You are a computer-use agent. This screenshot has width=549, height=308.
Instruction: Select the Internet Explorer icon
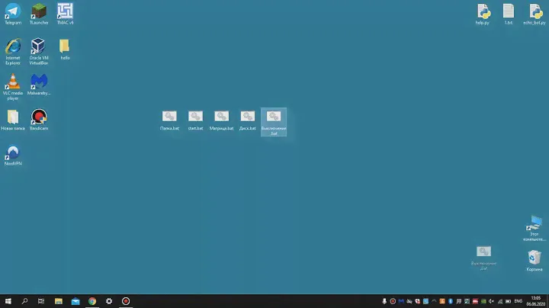click(13, 47)
